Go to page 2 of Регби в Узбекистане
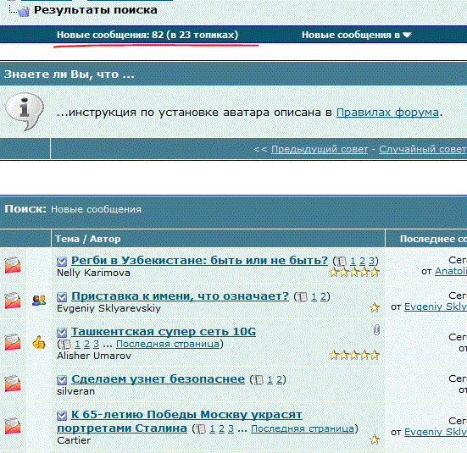This screenshot has width=467, height=453. 362,262
